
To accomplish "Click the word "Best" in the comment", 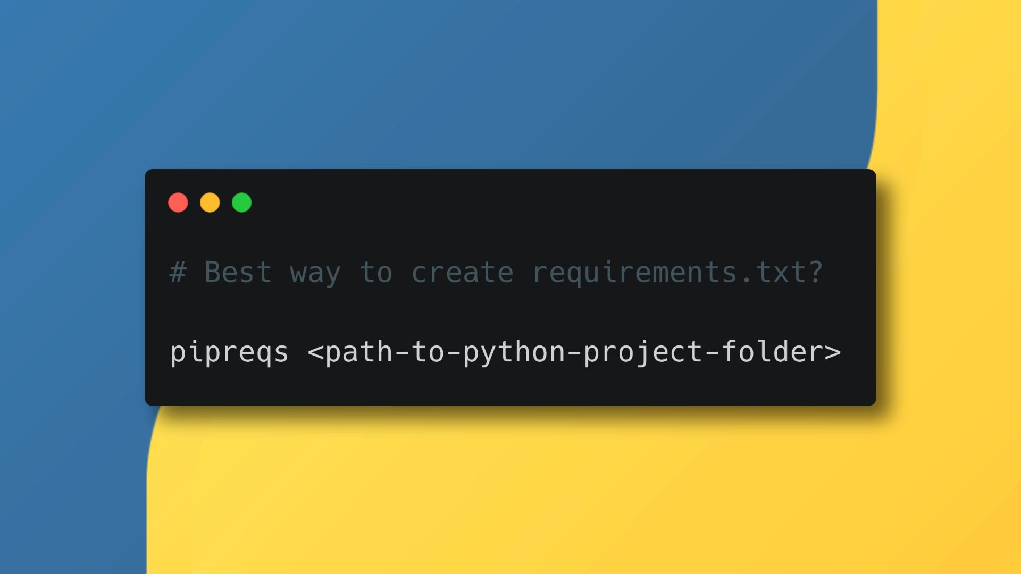I will tap(238, 272).
